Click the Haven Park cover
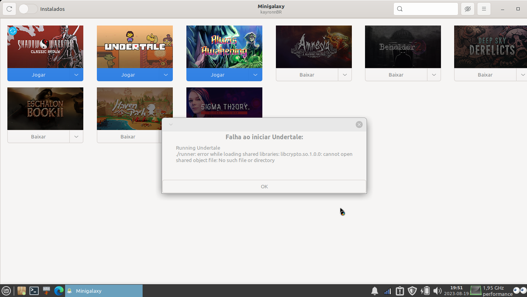The image size is (527, 297). [x=135, y=109]
